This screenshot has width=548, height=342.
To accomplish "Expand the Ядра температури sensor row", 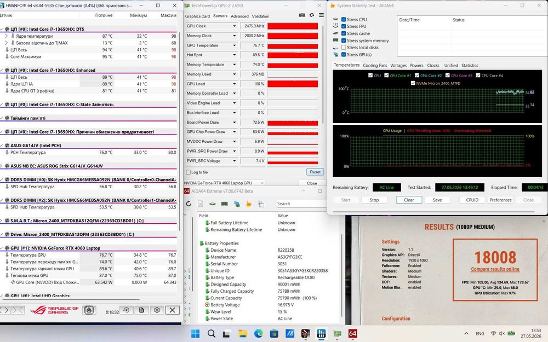I will coord(6,36).
